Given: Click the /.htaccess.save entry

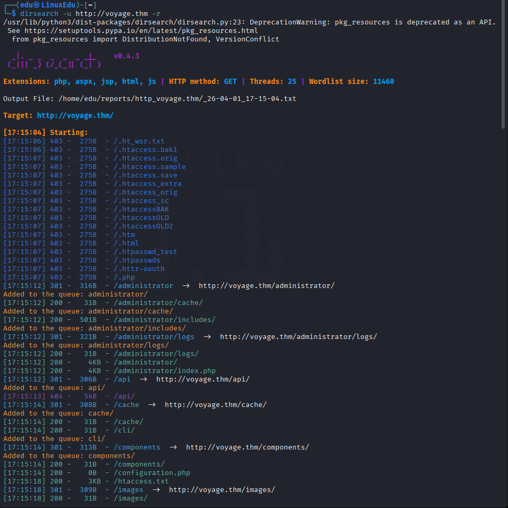Looking at the screenshot, I should [146, 175].
